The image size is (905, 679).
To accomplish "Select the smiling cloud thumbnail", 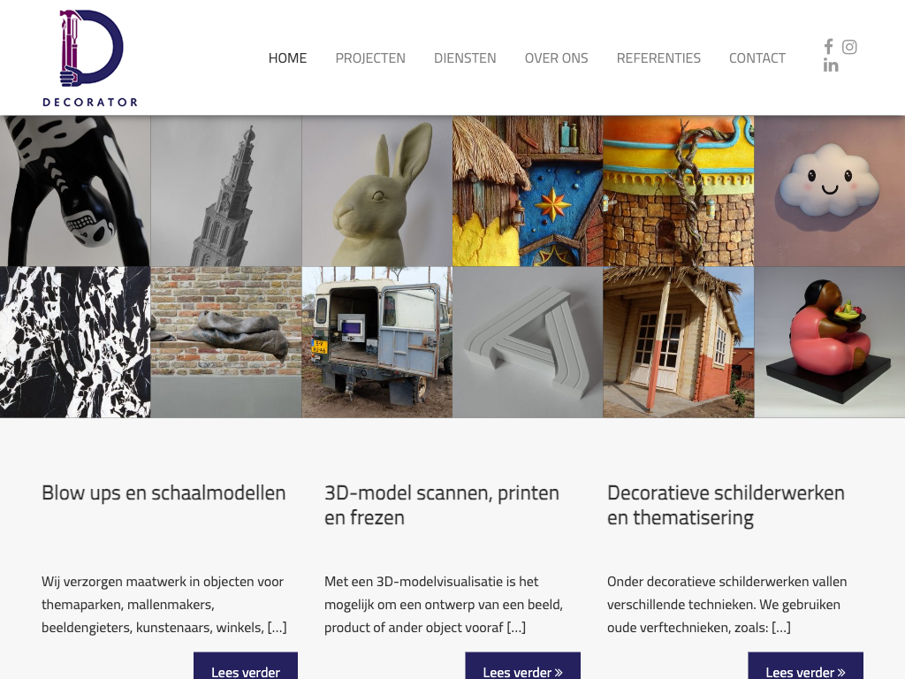I will tap(829, 191).
